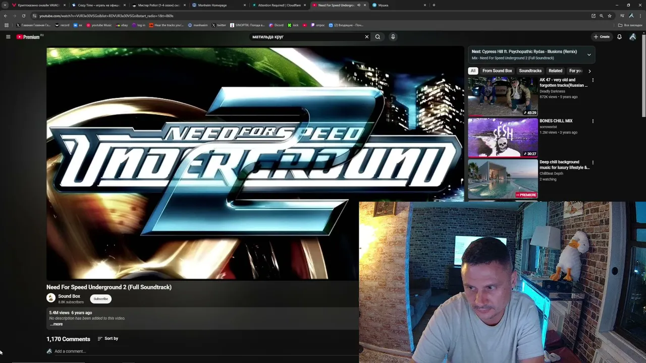Open the bookmarks apps grid icon
The image size is (646, 363).
coord(7,25)
